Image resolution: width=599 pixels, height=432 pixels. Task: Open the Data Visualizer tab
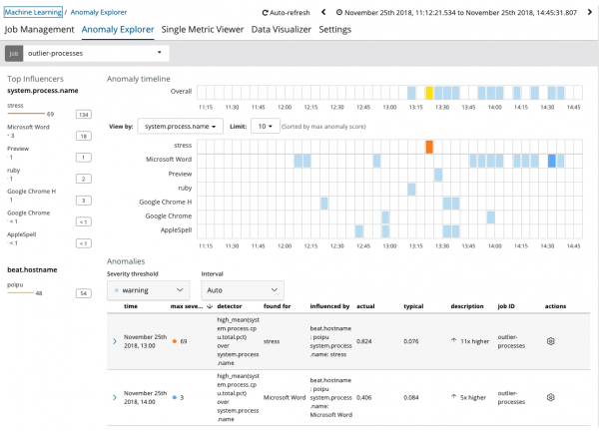282,30
